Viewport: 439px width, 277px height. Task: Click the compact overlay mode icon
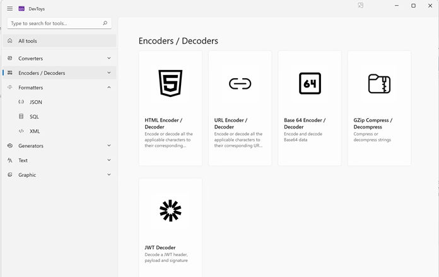[361, 5]
